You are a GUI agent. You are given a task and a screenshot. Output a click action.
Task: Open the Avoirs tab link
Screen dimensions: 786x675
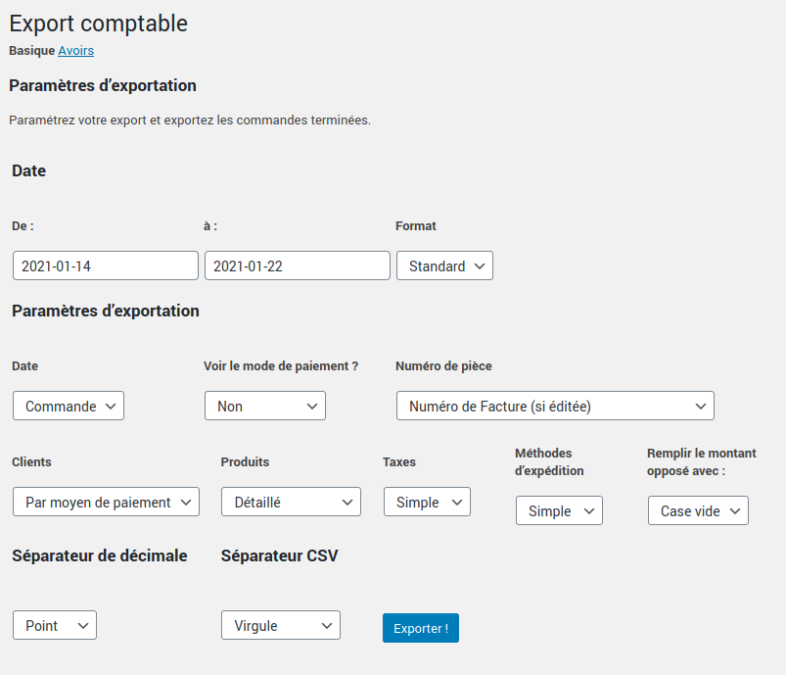pos(75,50)
